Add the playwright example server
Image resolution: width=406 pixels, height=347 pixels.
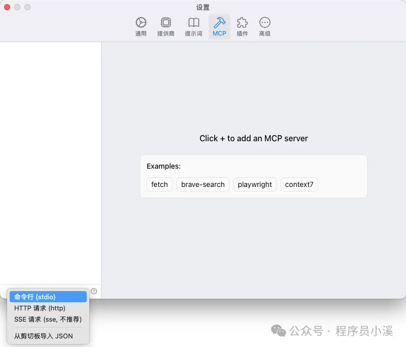point(255,184)
